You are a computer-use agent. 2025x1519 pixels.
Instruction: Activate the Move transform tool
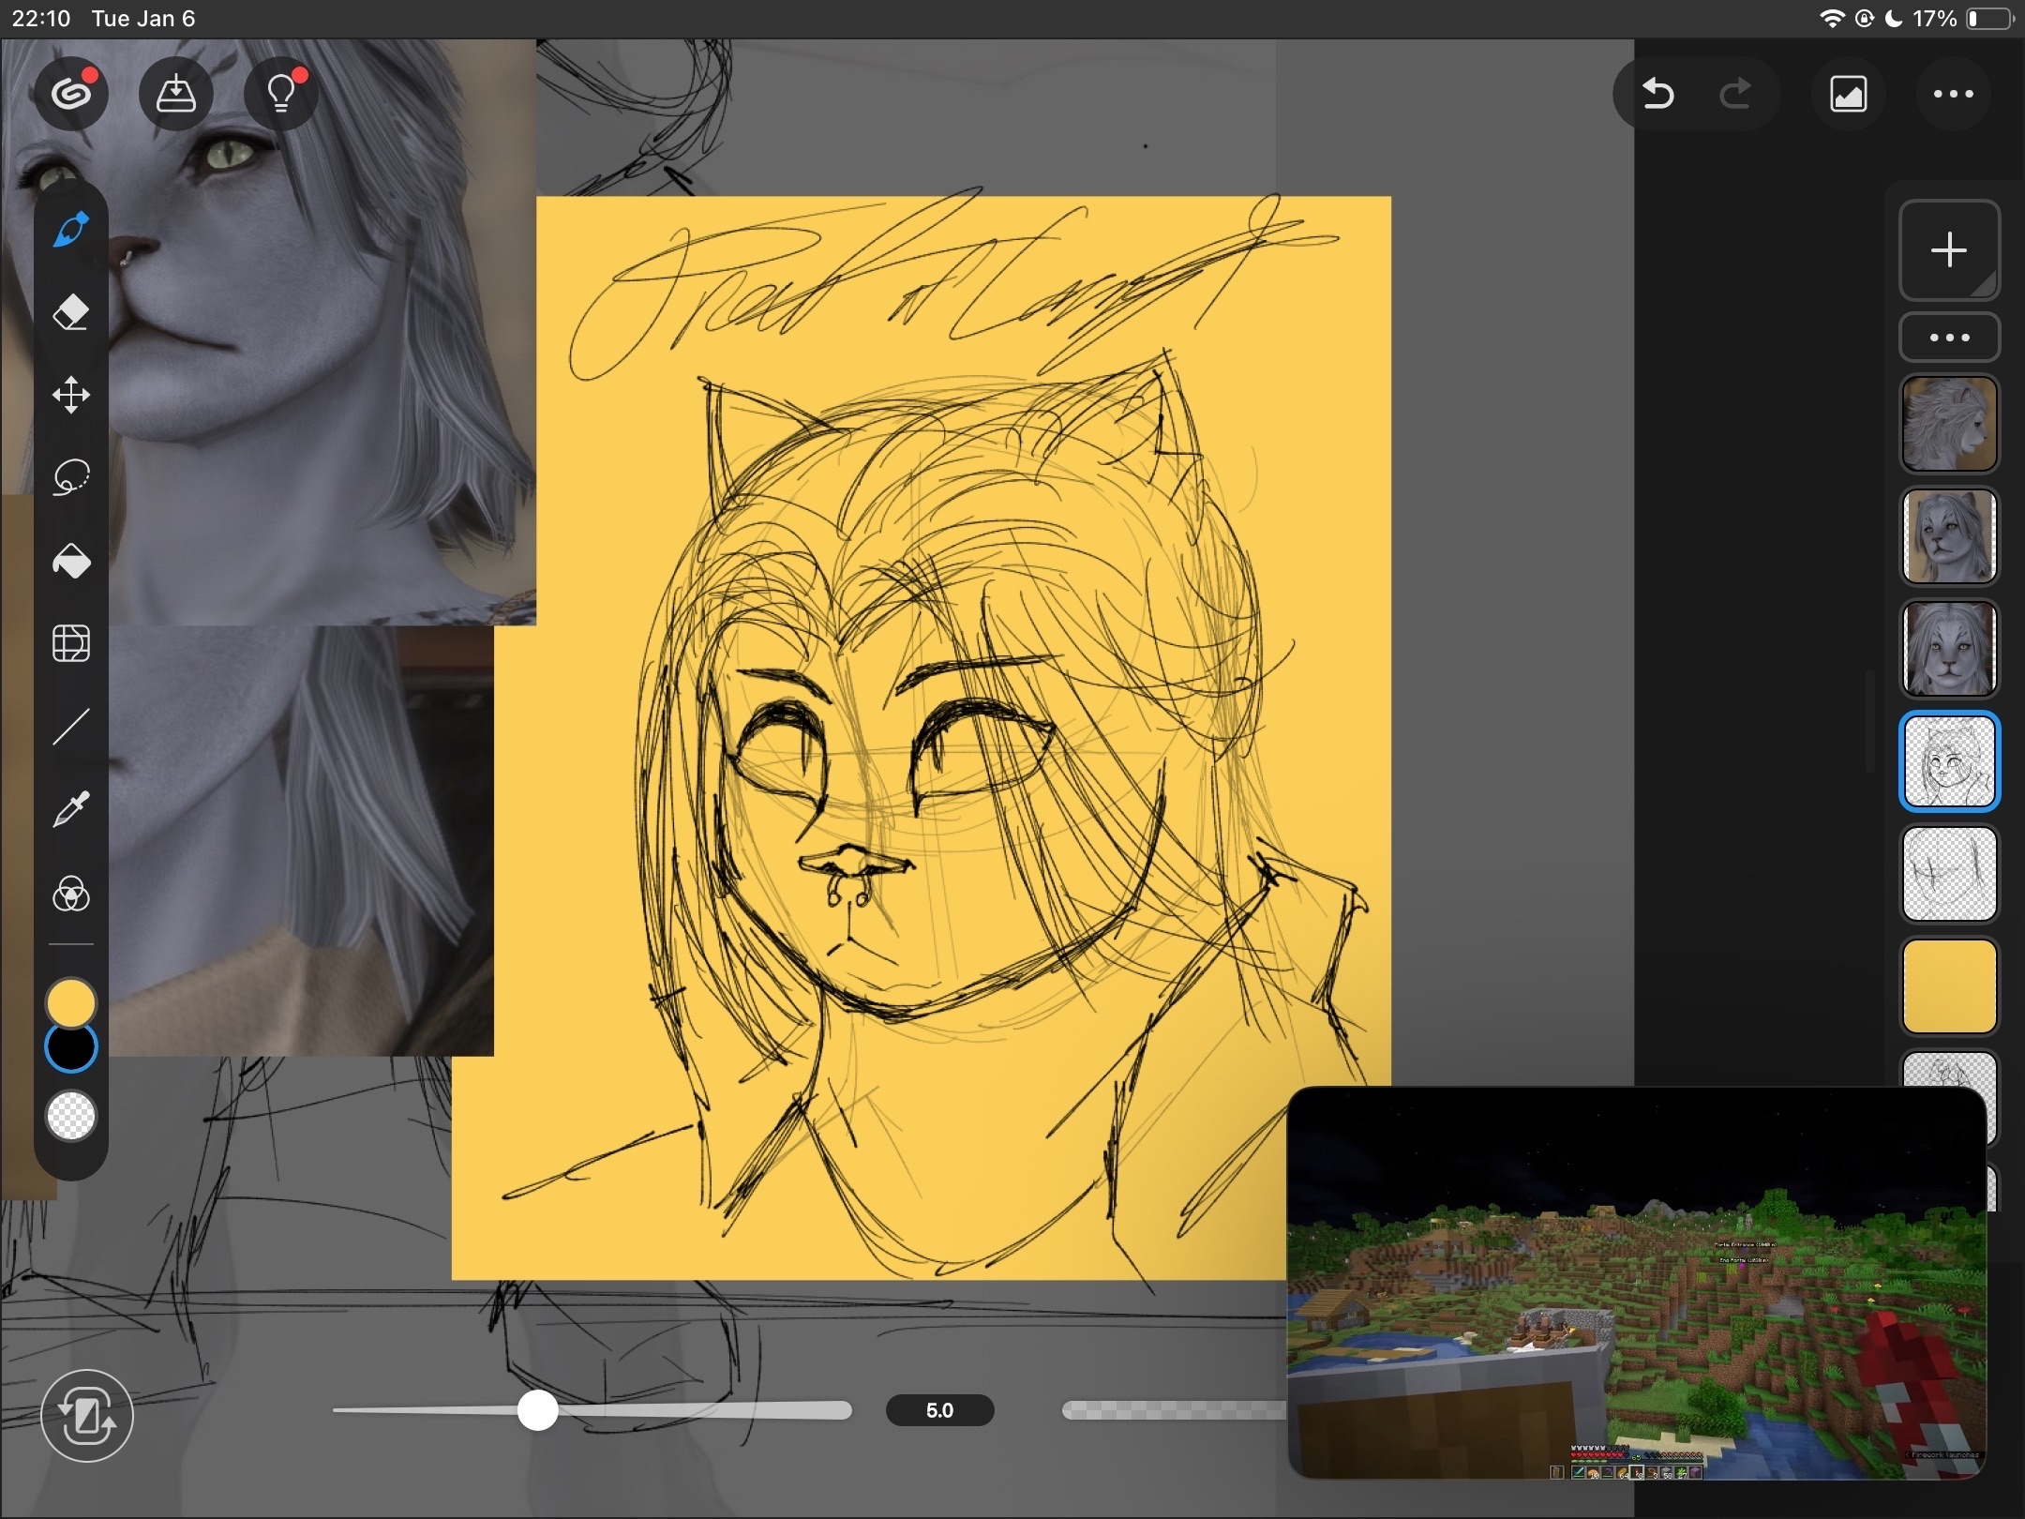coord(71,395)
